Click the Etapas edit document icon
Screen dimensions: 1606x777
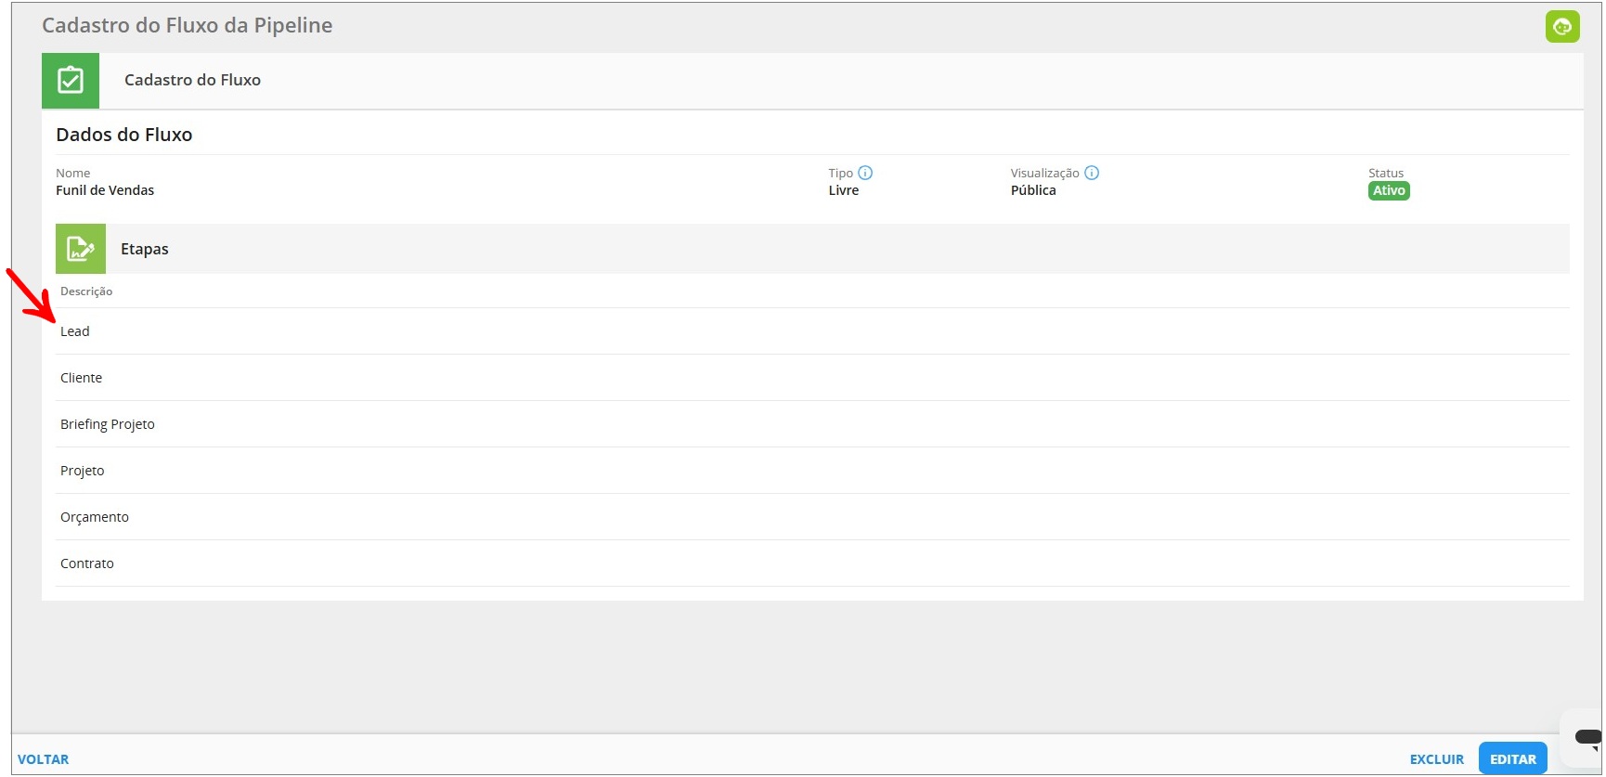point(81,249)
